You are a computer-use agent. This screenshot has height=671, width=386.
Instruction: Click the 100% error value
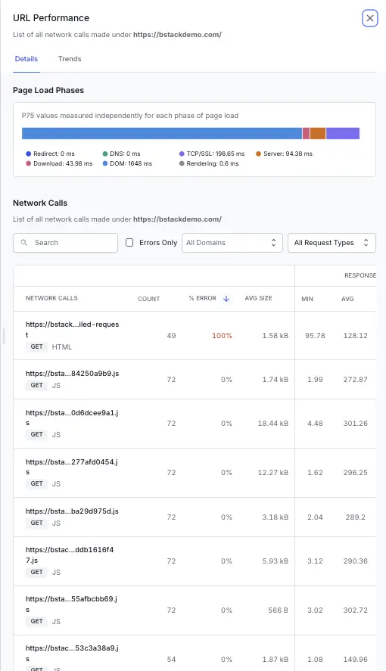(x=222, y=336)
